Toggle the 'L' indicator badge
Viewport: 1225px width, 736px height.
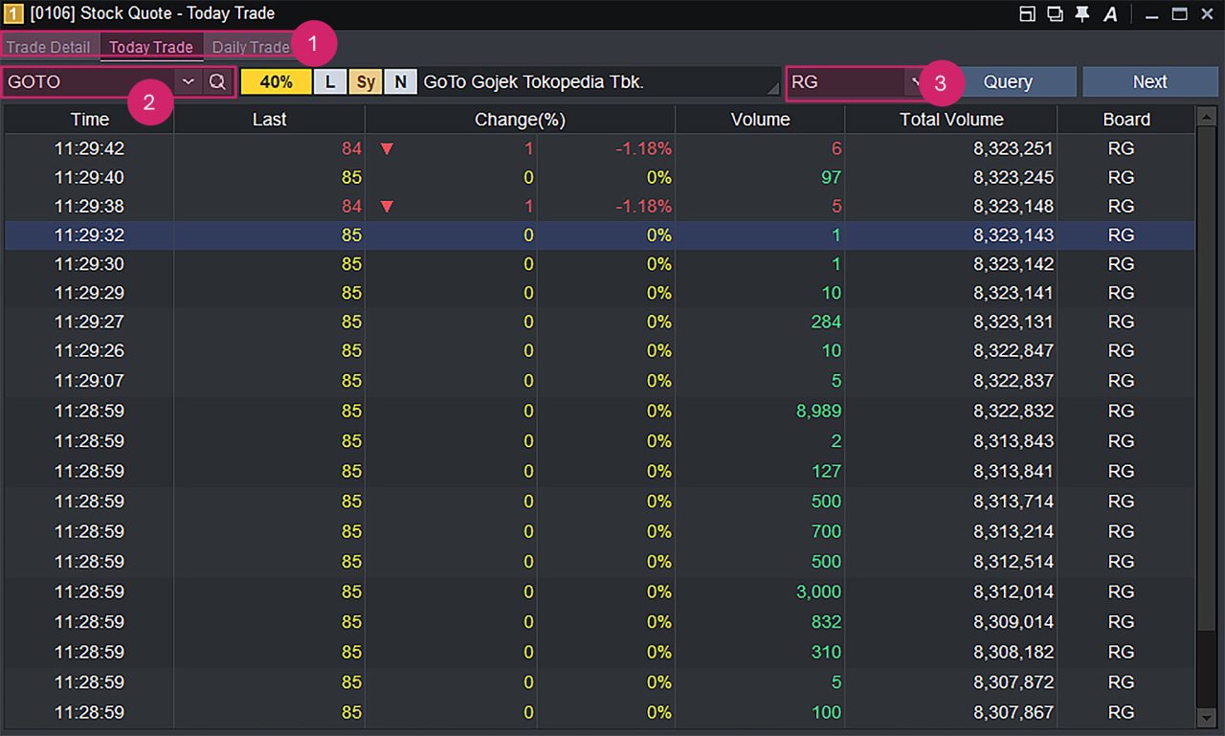[x=330, y=82]
